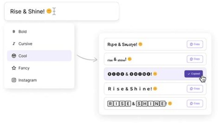Image resolution: width=220 pixels, height=125 pixels.
Task: Click the purple Copied! button
Action: (193, 74)
